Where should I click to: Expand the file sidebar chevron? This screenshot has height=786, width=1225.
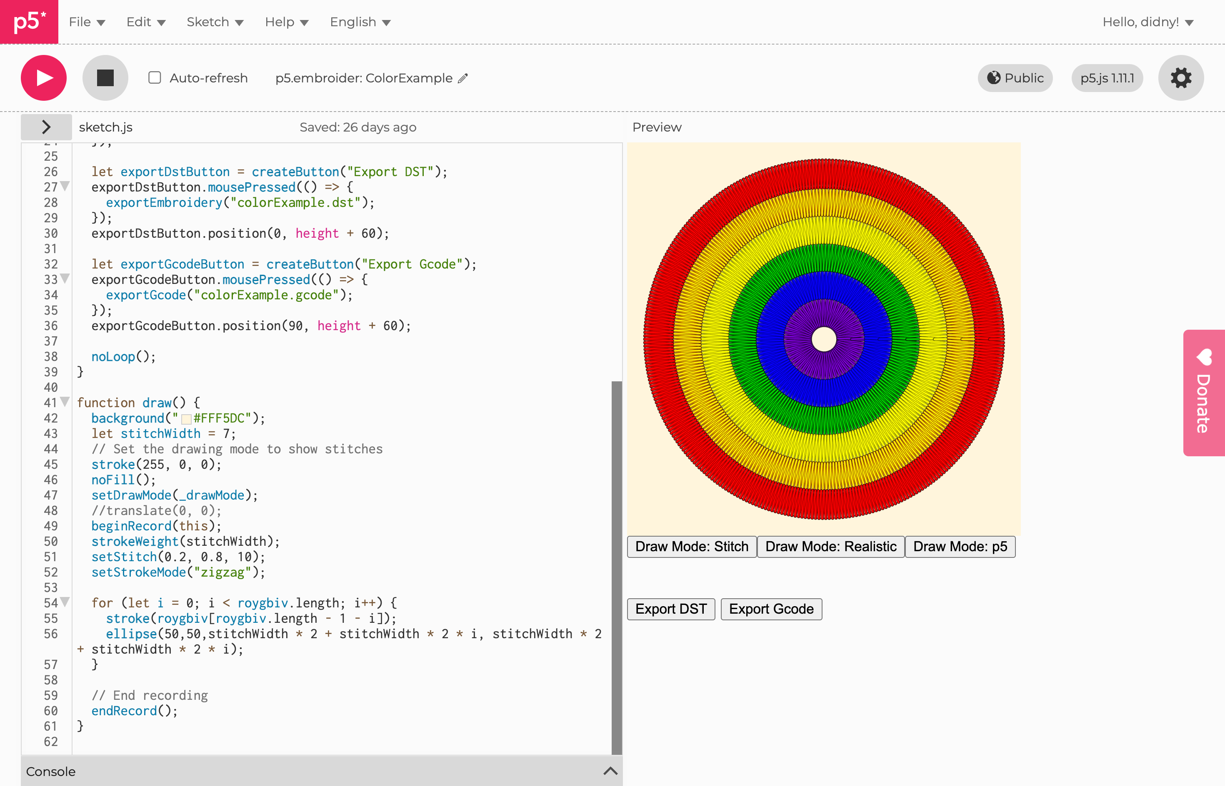[46, 127]
